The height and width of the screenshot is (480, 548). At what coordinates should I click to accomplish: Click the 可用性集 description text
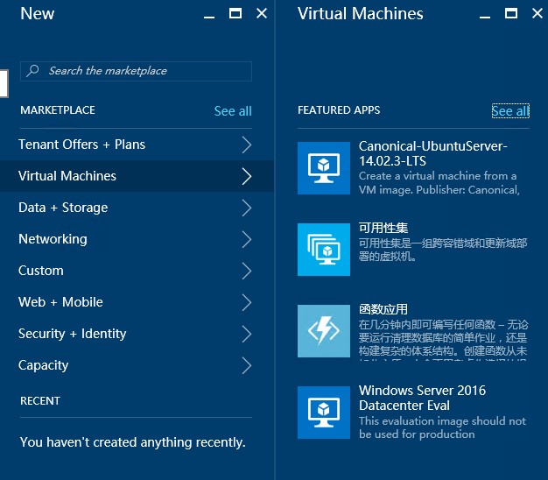point(443,250)
